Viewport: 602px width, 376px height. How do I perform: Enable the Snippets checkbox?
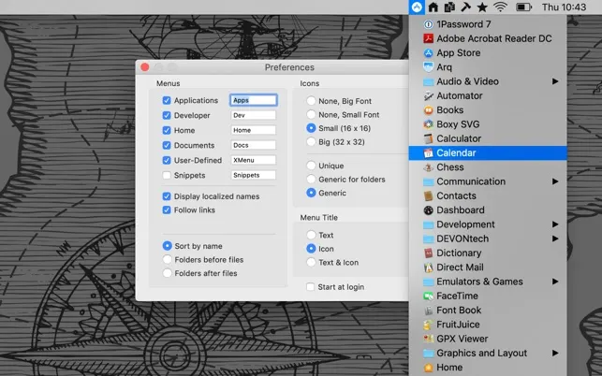(x=167, y=175)
